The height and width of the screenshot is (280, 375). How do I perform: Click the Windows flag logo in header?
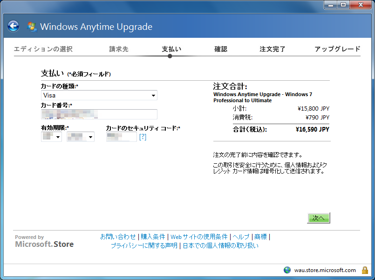tap(32, 27)
